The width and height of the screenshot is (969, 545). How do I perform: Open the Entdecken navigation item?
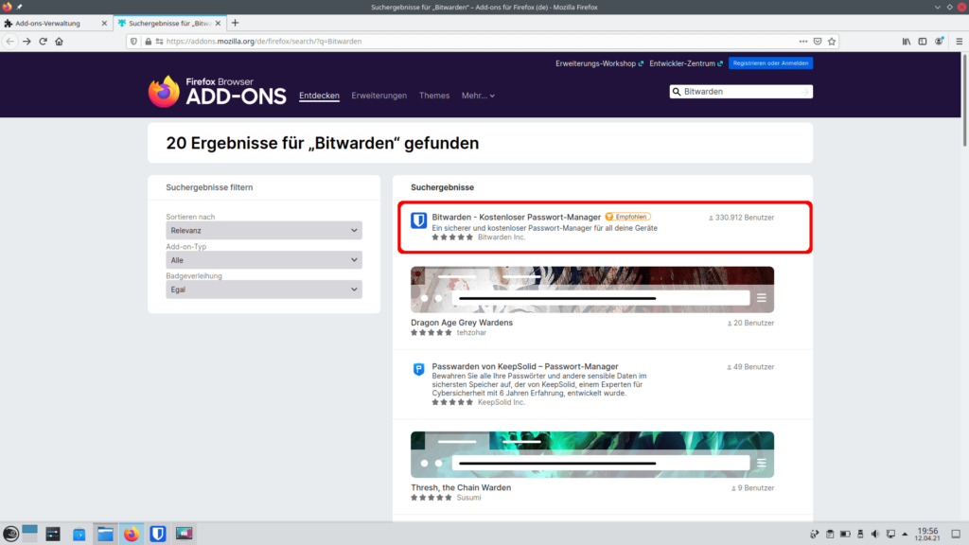[x=319, y=96]
